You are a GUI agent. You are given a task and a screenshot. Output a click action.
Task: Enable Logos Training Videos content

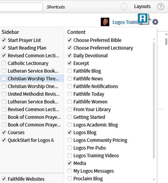coord(69,156)
